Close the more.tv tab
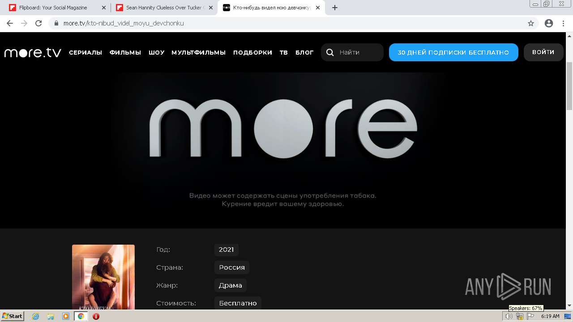Image resolution: width=573 pixels, height=322 pixels. click(x=318, y=8)
